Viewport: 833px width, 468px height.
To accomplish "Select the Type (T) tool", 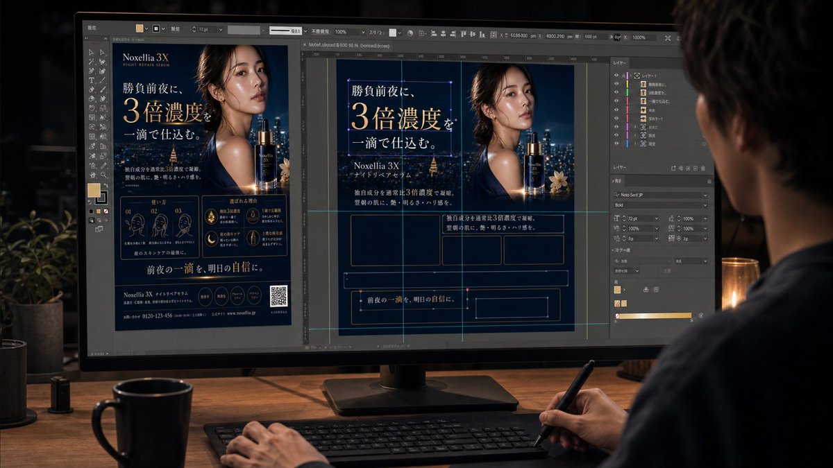I will pyautogui.click(x=92, y=80).
